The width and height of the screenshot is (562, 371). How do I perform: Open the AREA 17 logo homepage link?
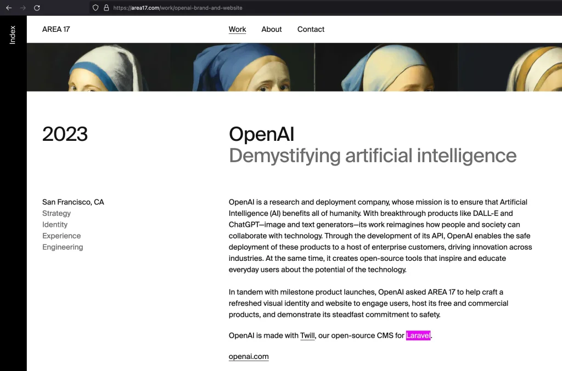[55, 29]
